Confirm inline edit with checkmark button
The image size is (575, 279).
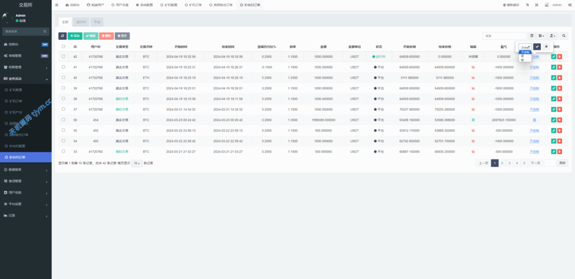point(537,47)
